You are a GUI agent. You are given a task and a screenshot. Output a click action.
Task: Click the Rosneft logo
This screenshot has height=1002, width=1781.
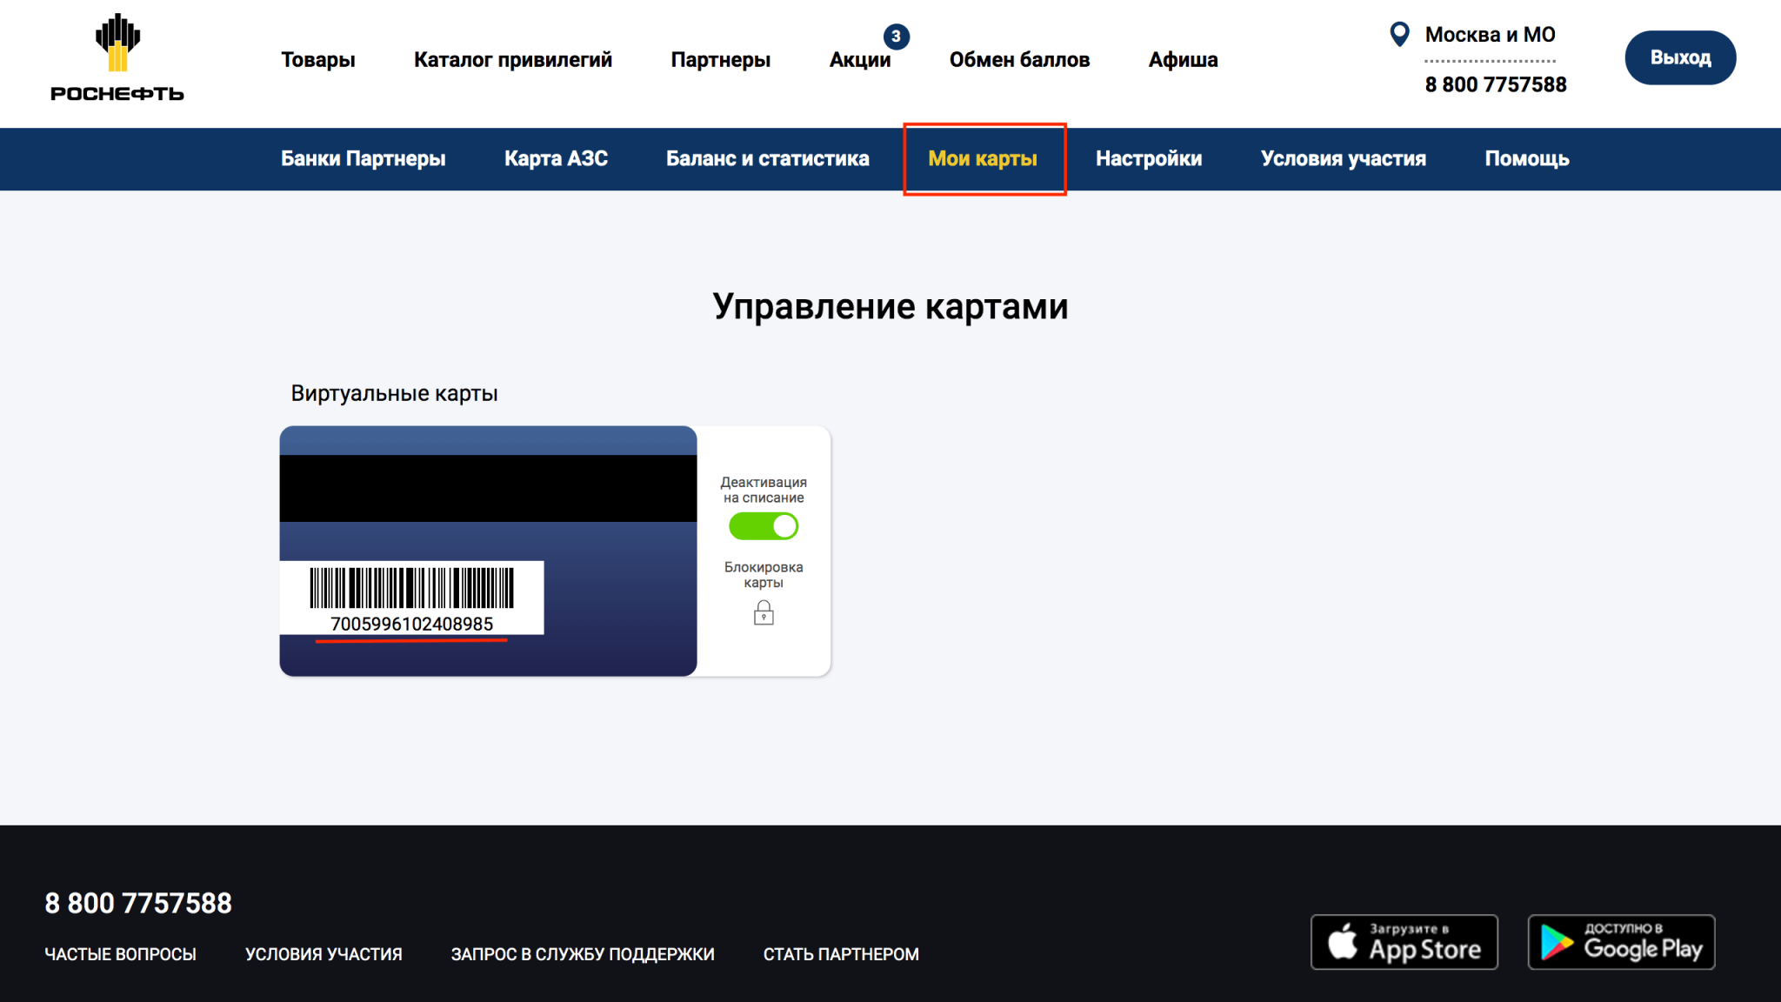[x=117, y=58]
